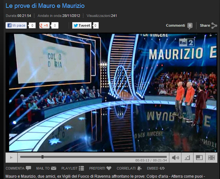Mark the video as PREFERITI
The height and width of the screenshot is (179, 220).
100,168
